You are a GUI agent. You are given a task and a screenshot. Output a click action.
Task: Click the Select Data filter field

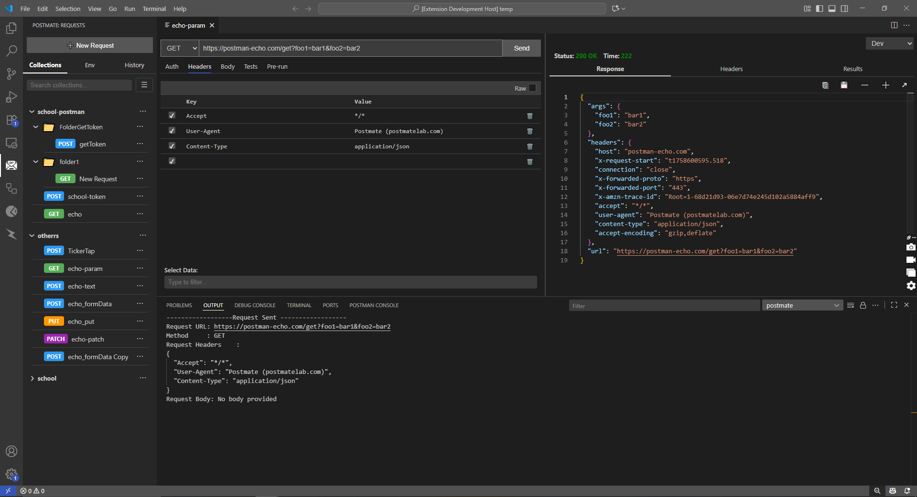[x=350, y=282]
